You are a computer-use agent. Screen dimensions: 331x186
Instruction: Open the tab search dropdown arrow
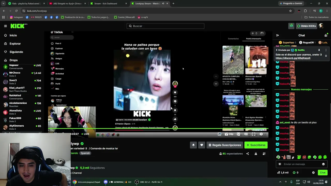point(3,4)
